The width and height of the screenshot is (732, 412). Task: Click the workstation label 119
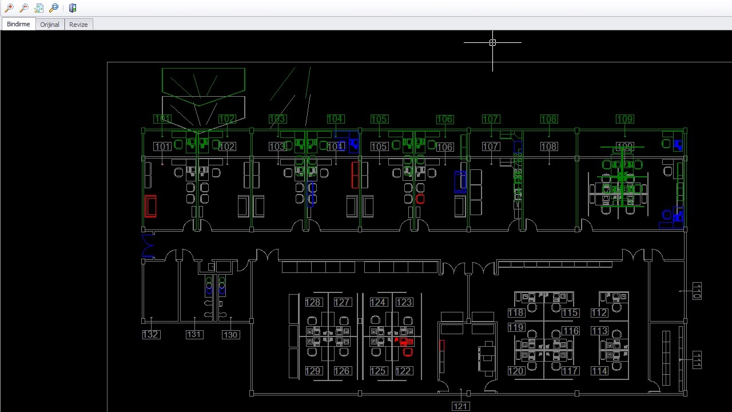(x=516, y=327)
